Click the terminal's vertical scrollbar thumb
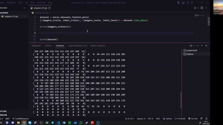Screen dimensions: 223x125 point(181,100)
